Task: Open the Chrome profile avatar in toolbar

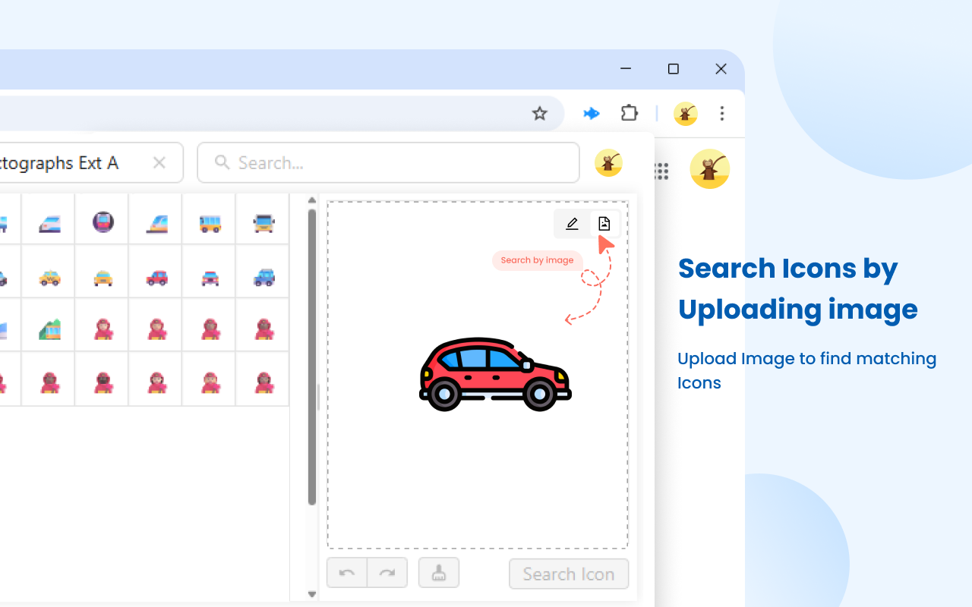Action: point(686,114)
